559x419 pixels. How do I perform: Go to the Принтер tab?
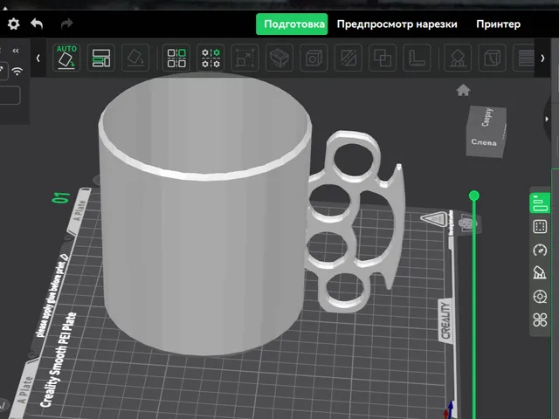[498, 24]
